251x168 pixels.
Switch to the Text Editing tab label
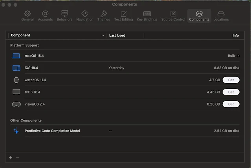(124, 19)
